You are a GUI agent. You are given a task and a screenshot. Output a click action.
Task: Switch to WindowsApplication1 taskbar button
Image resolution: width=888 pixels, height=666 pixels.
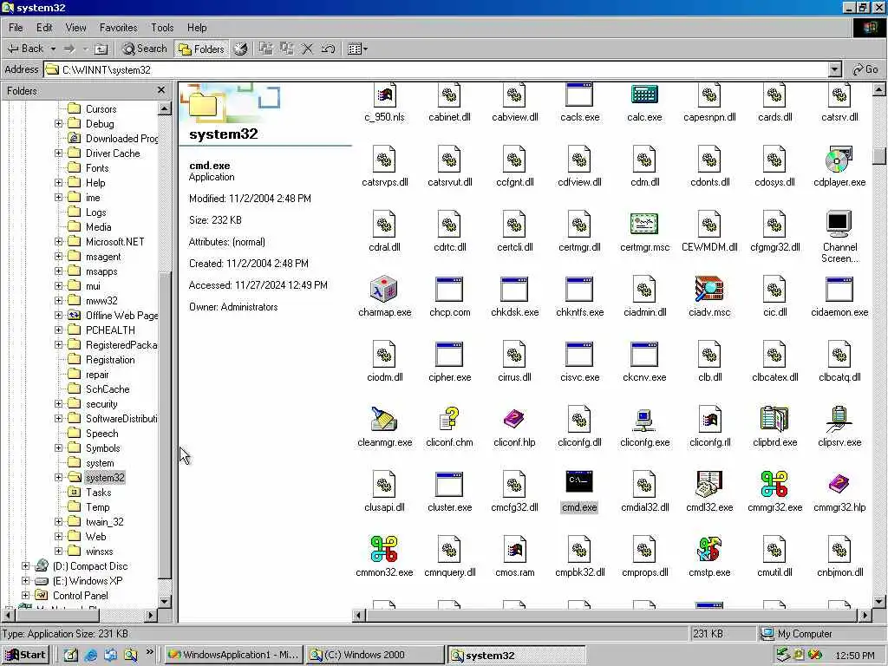pyautogui.click(x=234, y=655)
